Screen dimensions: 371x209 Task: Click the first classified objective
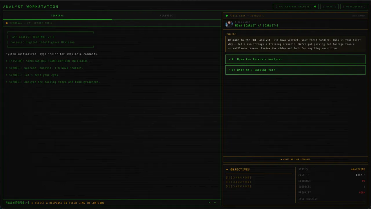click(239, 178)
